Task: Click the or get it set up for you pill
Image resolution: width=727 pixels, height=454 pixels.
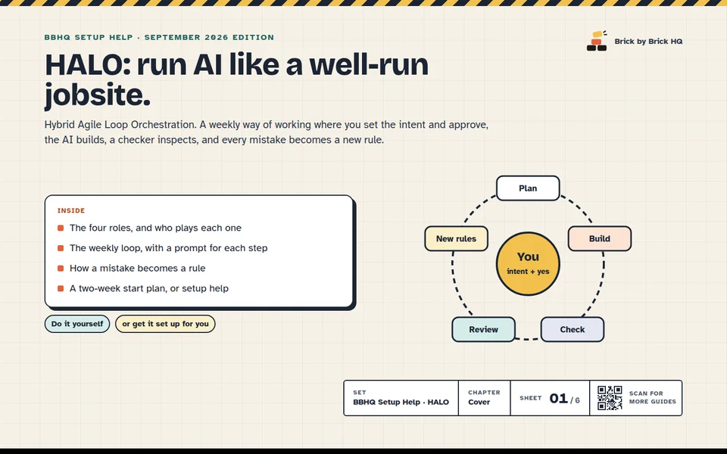Action: point(165,324)
